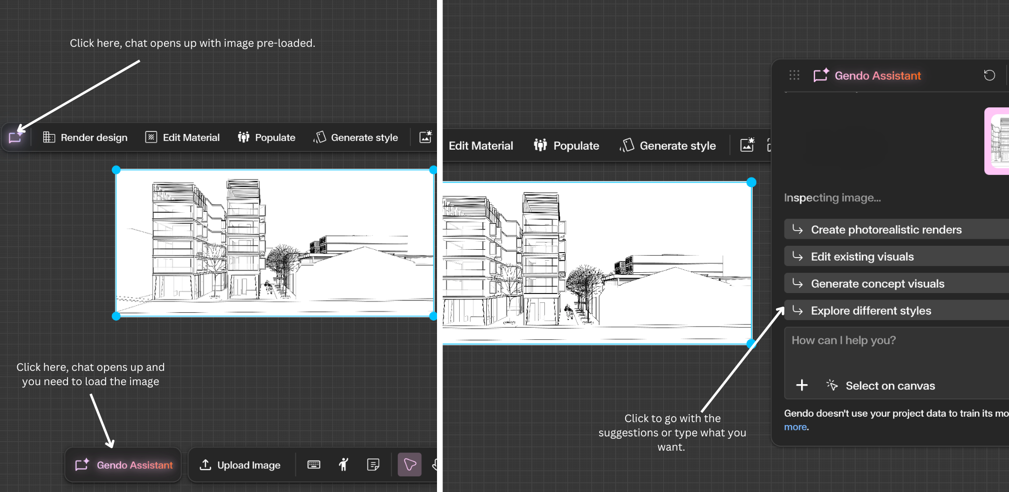Select Edit Material in the left image toolbar
Viewport: 1009px width, 492px height.
182,138
